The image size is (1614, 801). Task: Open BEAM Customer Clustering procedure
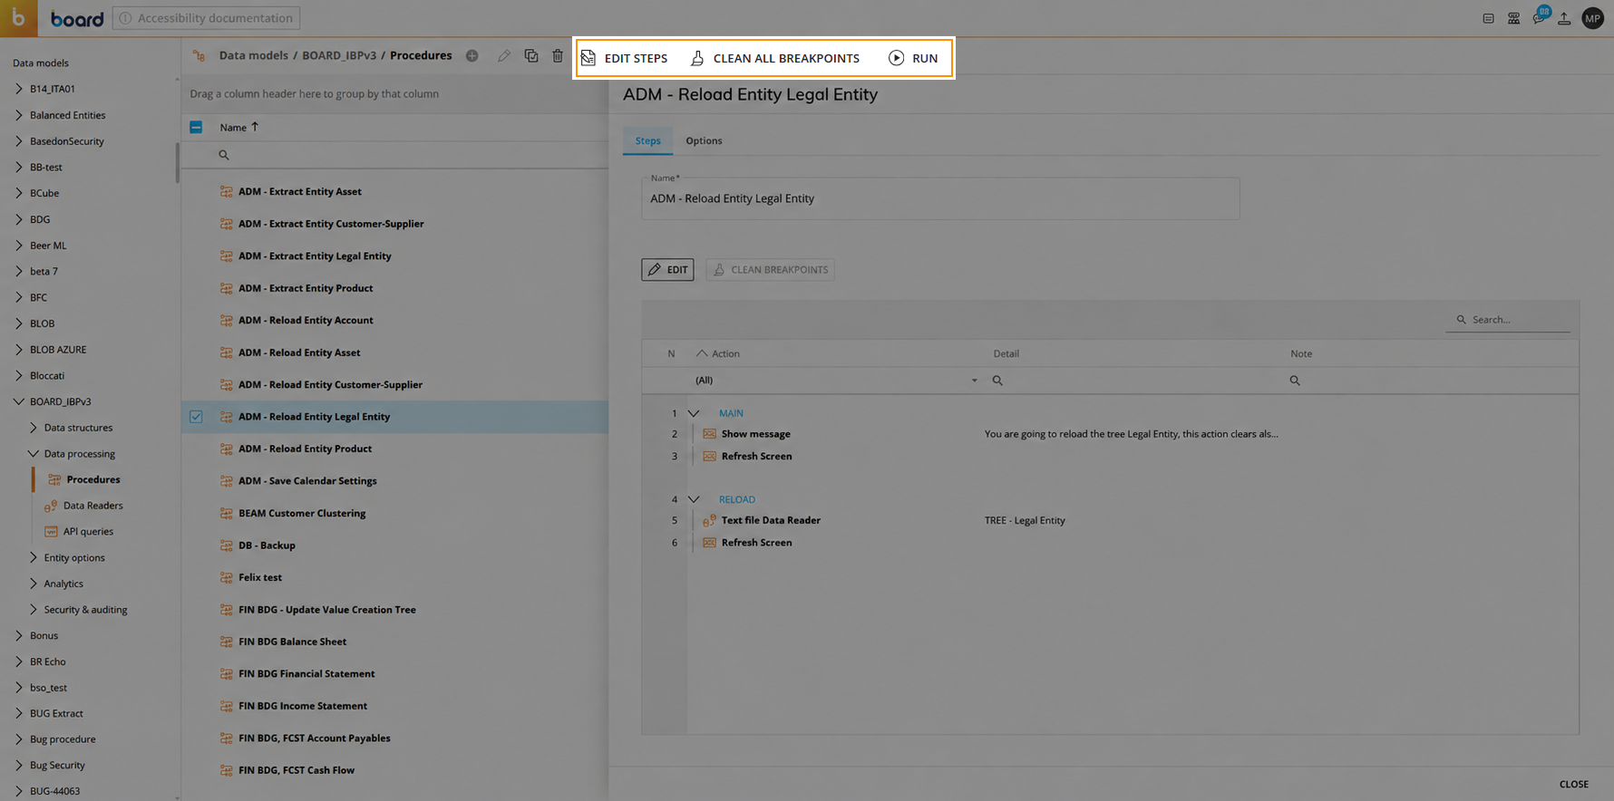click(302, 513)
